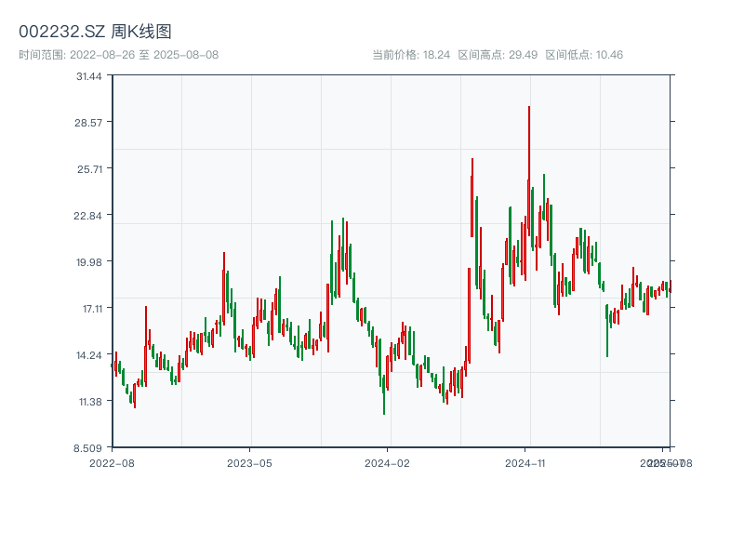Click the y-axis label 25.71
The height and width of the screenshot is (558, 744).
pos(89,169)
